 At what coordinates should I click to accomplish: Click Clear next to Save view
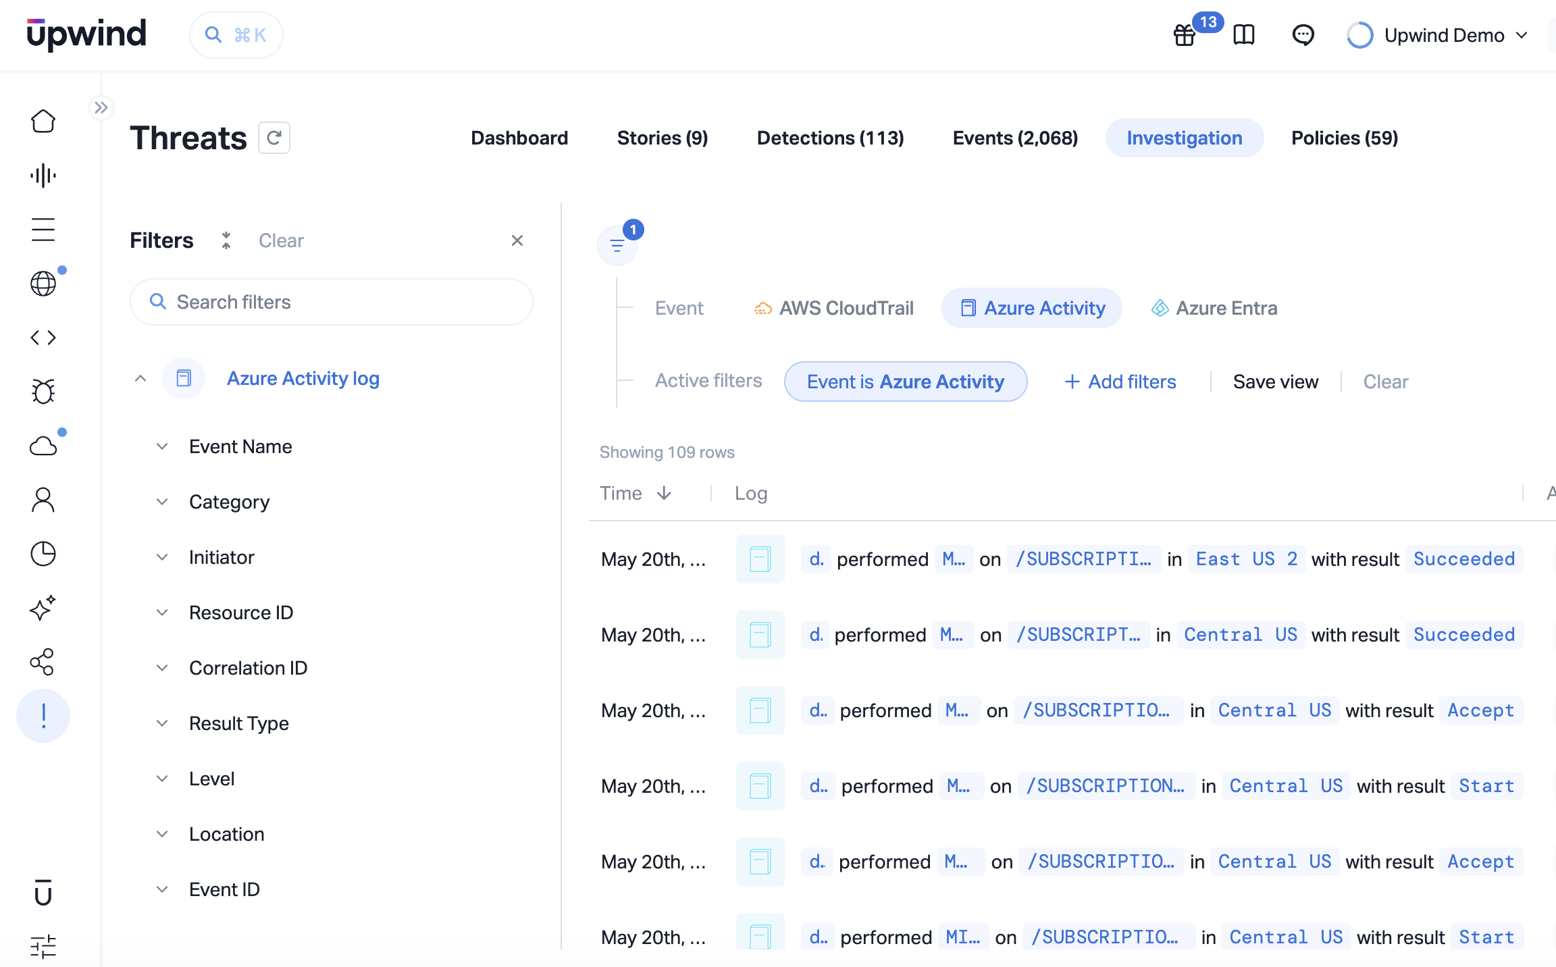coord(1386,382)
